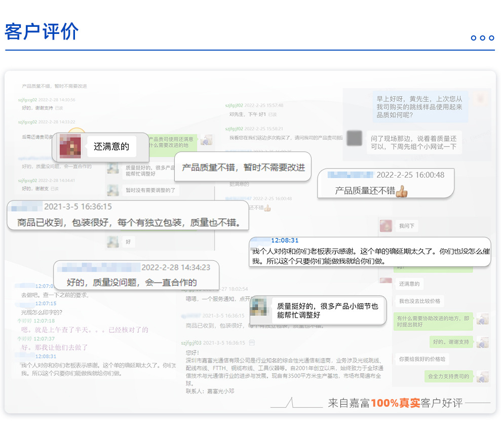The height and width of the screenshot is (435, 501).
Task: Click highlighted 12:08:31 bubble 我个人对你和你们老板表示感谢
Action: [370, 252]
